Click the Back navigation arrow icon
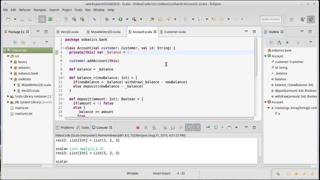This screenshot has width=320, height=180. [222, 19]
